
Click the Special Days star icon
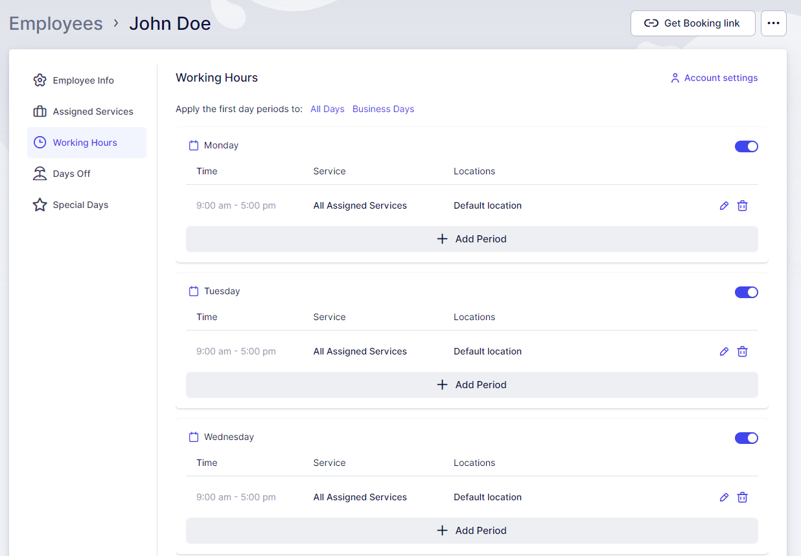[x=40, y=205]
